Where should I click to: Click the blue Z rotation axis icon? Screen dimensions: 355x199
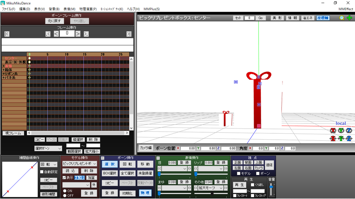coord(349,130)
